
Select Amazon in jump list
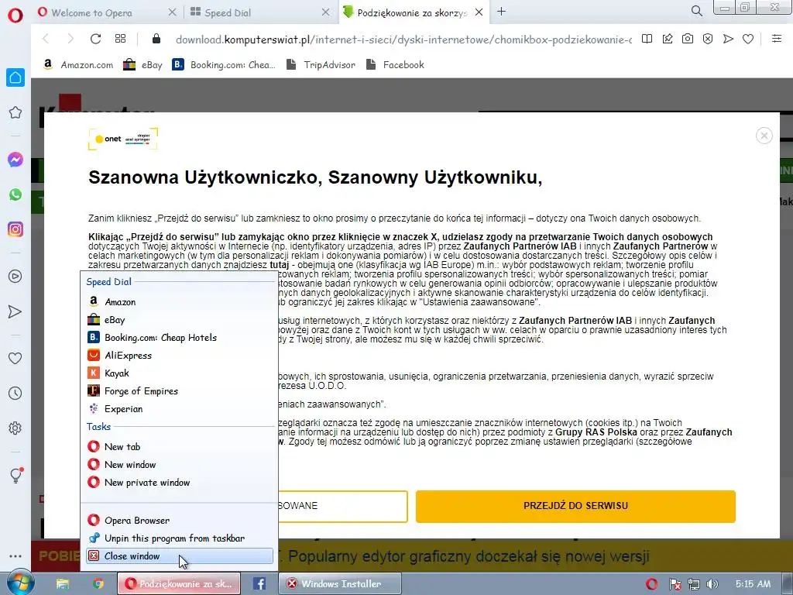coord(180,301)
